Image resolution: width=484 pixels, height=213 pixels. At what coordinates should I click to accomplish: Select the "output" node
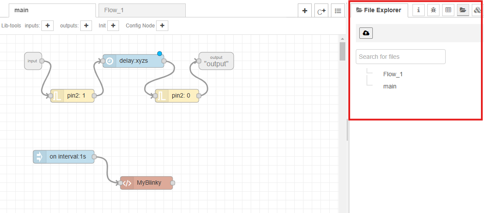pos(216,61)
